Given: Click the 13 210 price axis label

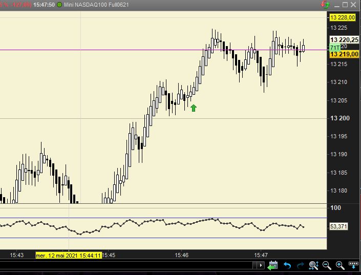Looking at the screenshot, I should tap(338, 82).
